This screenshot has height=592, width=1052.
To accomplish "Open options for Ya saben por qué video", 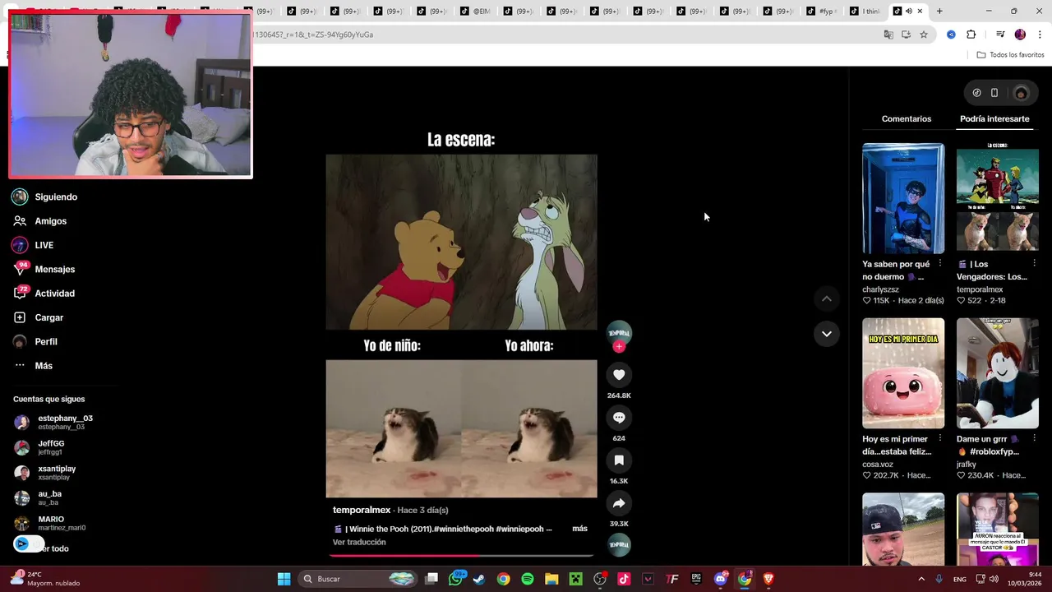I will pyautogui.click(x=939, y=264).
